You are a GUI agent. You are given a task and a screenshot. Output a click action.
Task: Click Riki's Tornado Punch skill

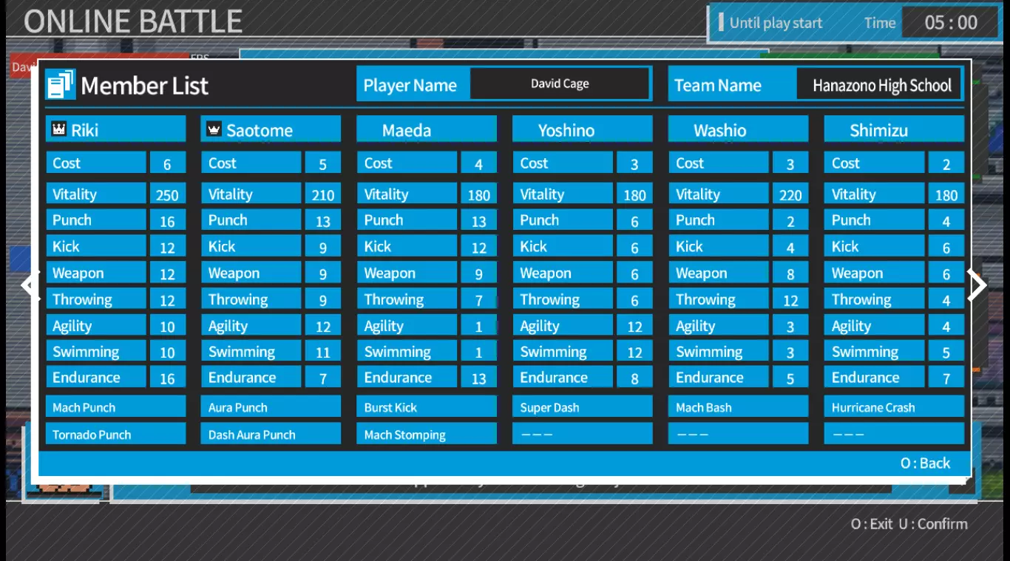(115, 434)
